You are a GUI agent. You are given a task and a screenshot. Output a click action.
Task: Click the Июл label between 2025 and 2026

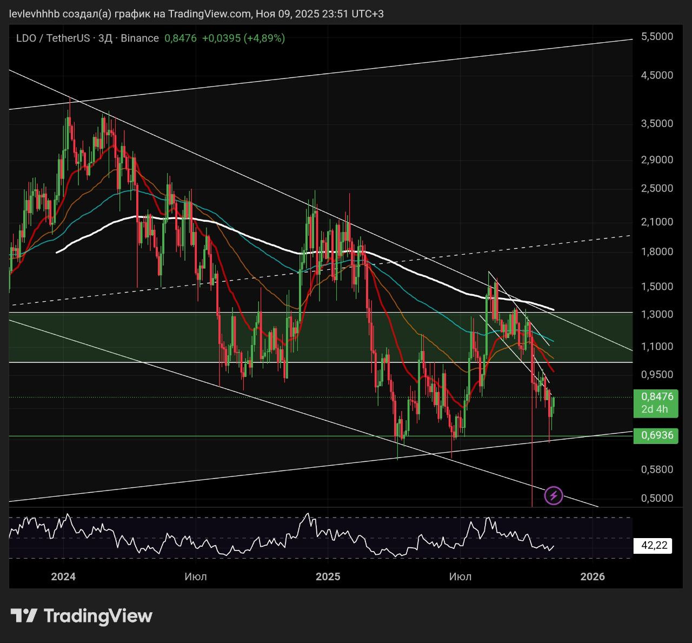(460, 576)
